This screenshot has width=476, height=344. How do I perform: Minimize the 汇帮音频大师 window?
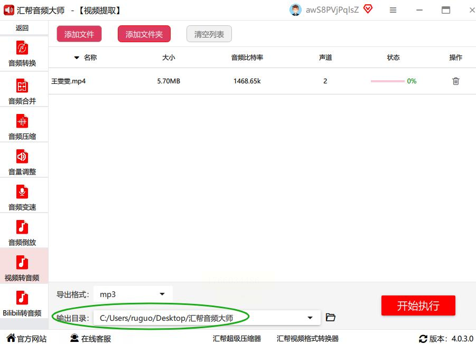point(419,10)
